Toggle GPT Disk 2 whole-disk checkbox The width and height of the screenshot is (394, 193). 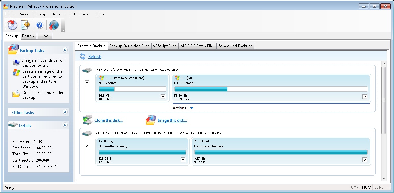tap(87, 146)
